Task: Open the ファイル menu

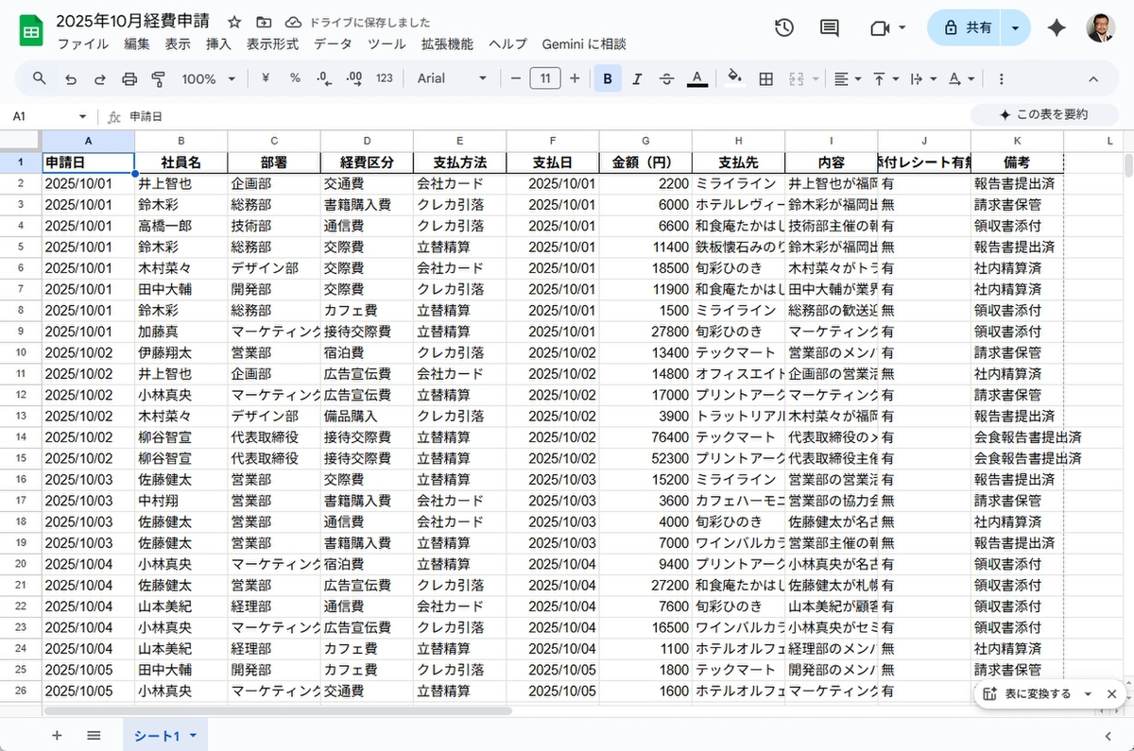Action: tap(82, 43)
